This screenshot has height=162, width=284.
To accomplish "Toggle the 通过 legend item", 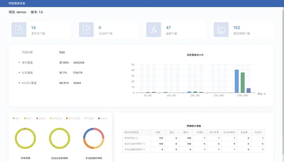I will 16,118.
